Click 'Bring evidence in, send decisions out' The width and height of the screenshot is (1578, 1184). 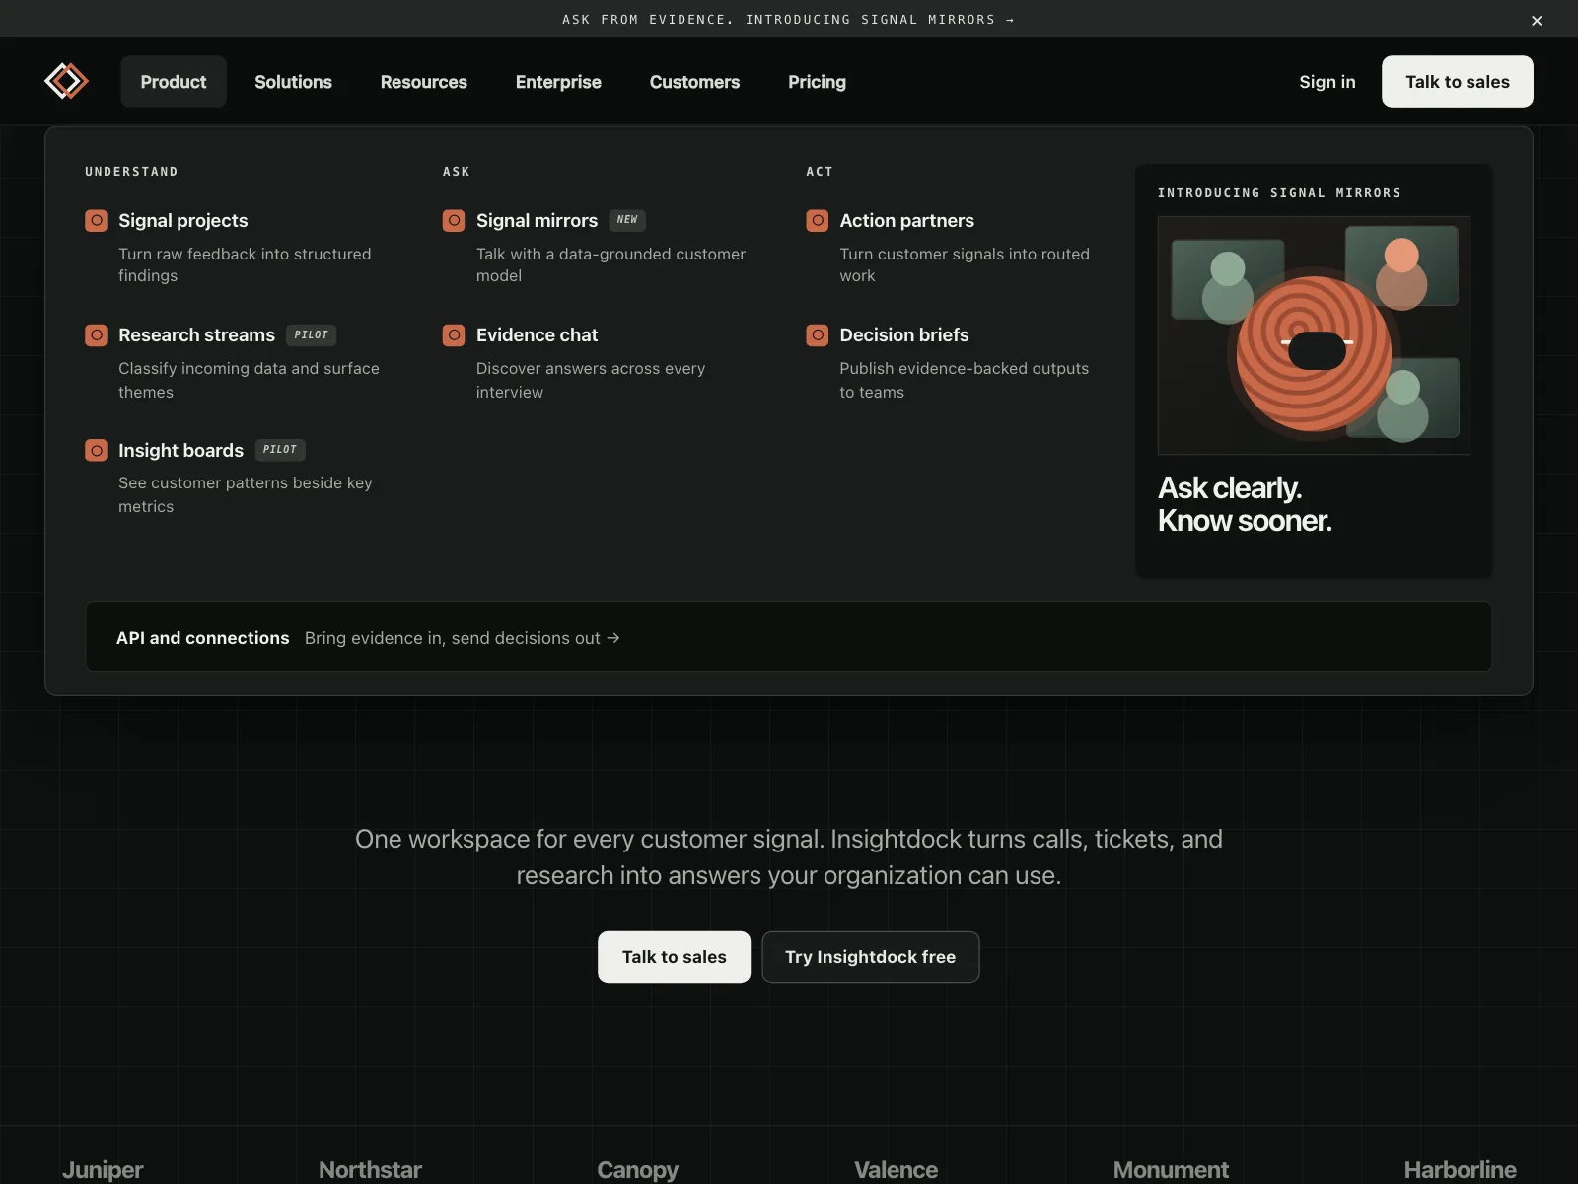(462, 638)
